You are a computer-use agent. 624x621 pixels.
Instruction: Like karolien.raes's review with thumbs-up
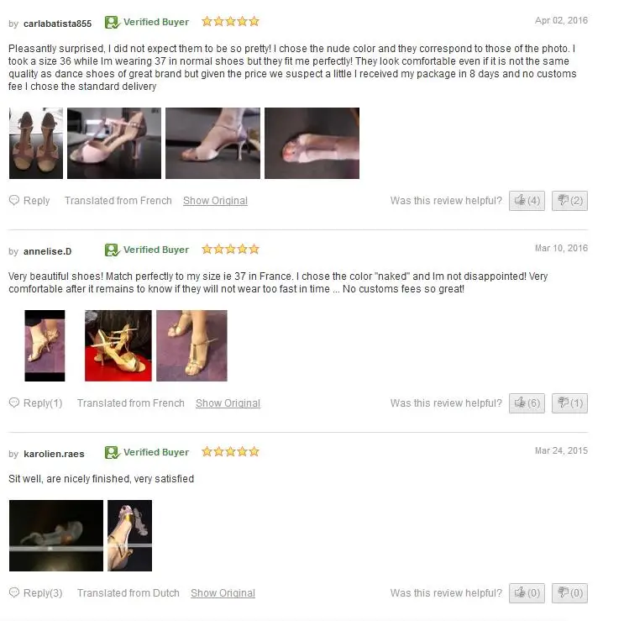click(527, 593)
